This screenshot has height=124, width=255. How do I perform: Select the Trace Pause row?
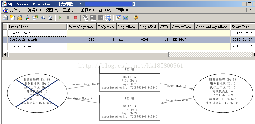128,46
